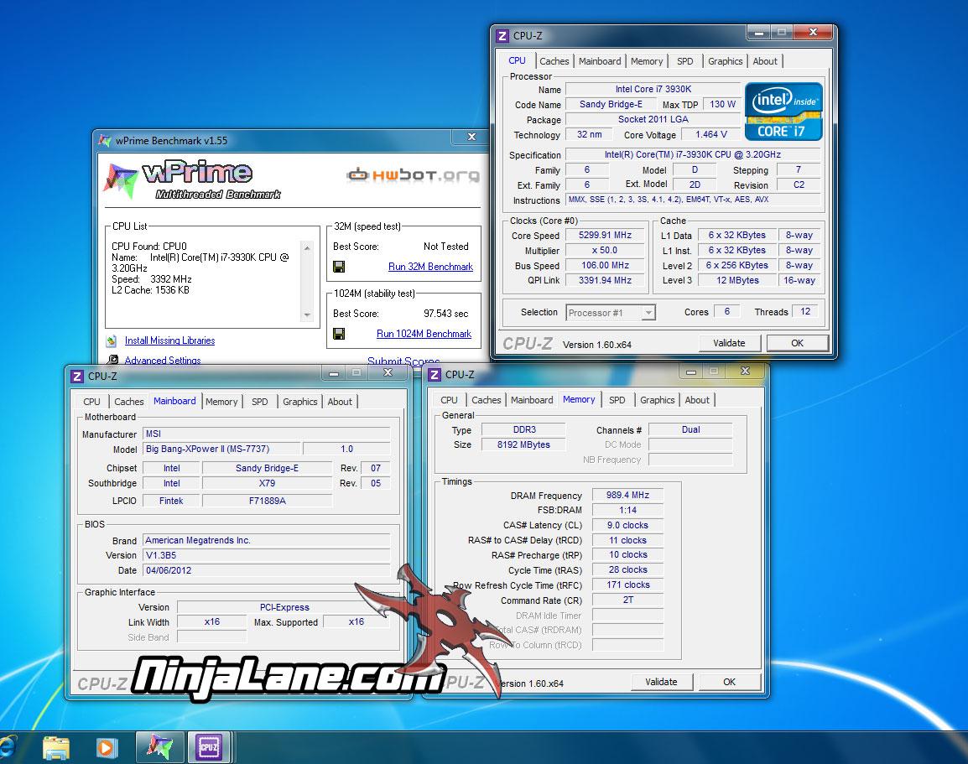Click the save icon under 1024M stability test

338,333
